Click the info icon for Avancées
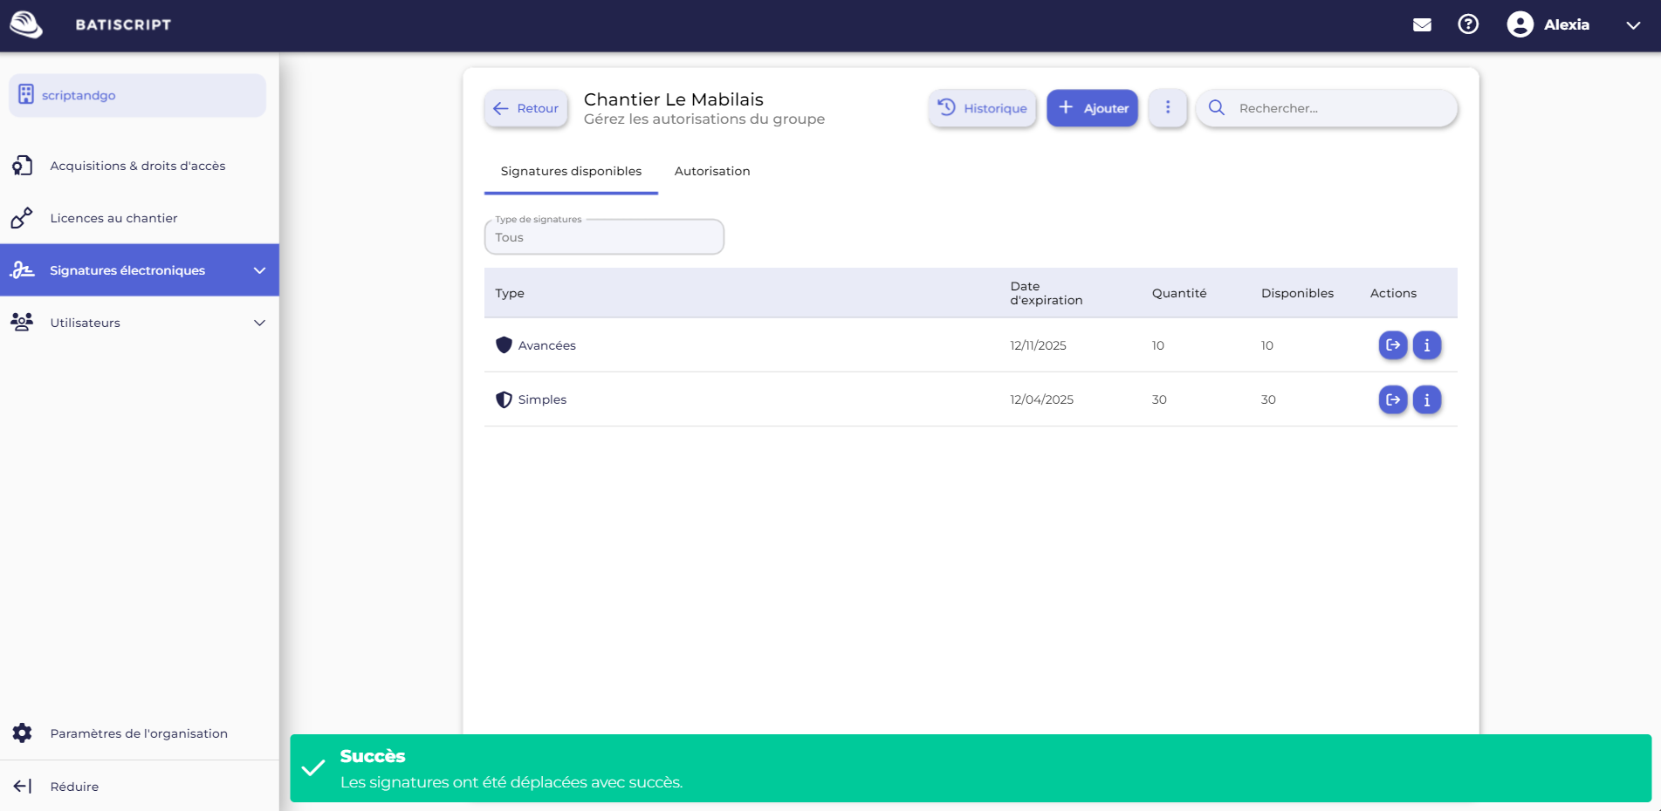This screenshot has height=811, width=1661. pos(1427,345)
